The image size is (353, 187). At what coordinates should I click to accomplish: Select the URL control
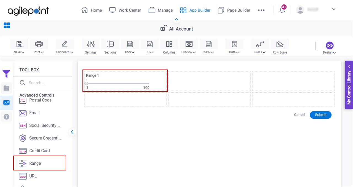28,176
